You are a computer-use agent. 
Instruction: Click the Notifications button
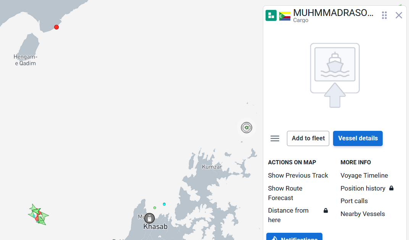click(294, 237)
